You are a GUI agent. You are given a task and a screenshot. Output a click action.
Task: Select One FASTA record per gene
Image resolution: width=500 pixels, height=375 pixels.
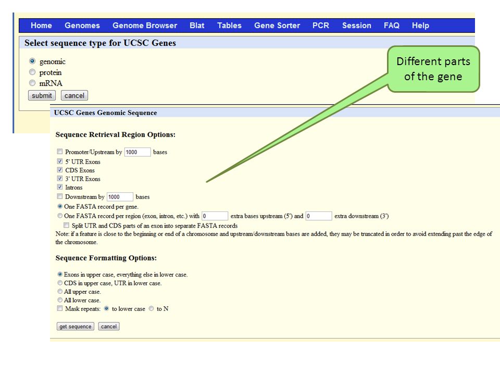pyautogui.click(x=60, y=206)
